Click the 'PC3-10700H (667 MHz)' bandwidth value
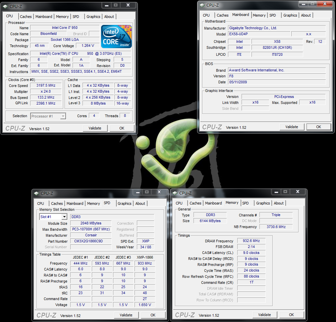Image resolution: width=336 pixels, height=322 pixels. [x=91, y=229]
